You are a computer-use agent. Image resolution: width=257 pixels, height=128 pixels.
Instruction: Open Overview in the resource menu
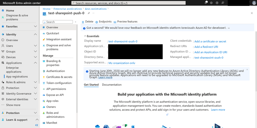pyautogui.click(x=58, y=27)
